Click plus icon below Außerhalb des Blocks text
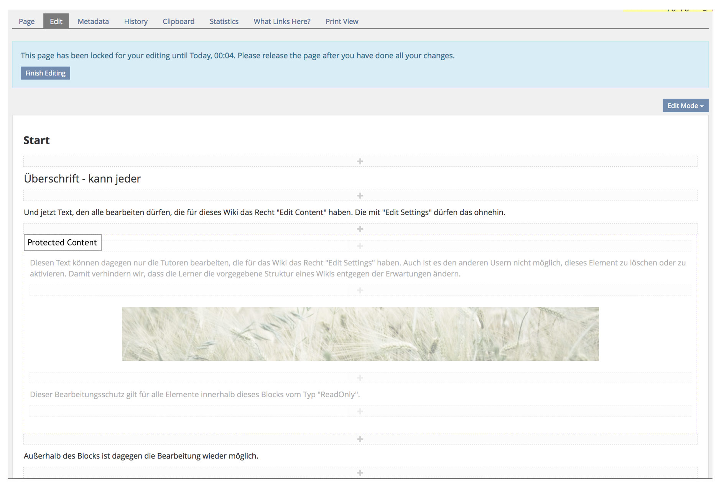Viewport: 724px width, 490px height. coord(360,473)
